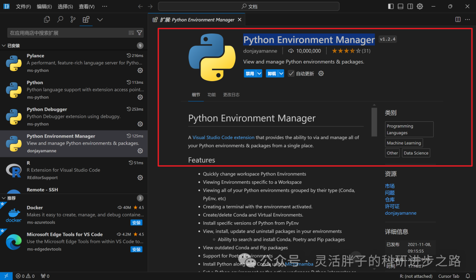Image resolution: width=476 pixels, height=280 pixels.
Task: Close the Python Environment Manager editor tab
Action: point(239,20)
